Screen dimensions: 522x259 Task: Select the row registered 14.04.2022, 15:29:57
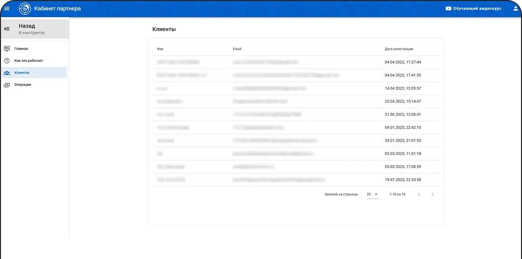(296, 88)
